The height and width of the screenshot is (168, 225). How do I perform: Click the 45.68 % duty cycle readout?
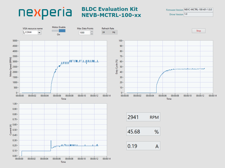pyautogui.click(x=143, y=131)
